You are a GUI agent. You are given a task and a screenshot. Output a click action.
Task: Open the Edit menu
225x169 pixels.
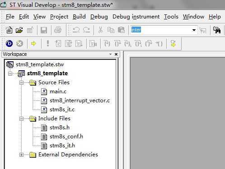(x=24, y=17)
